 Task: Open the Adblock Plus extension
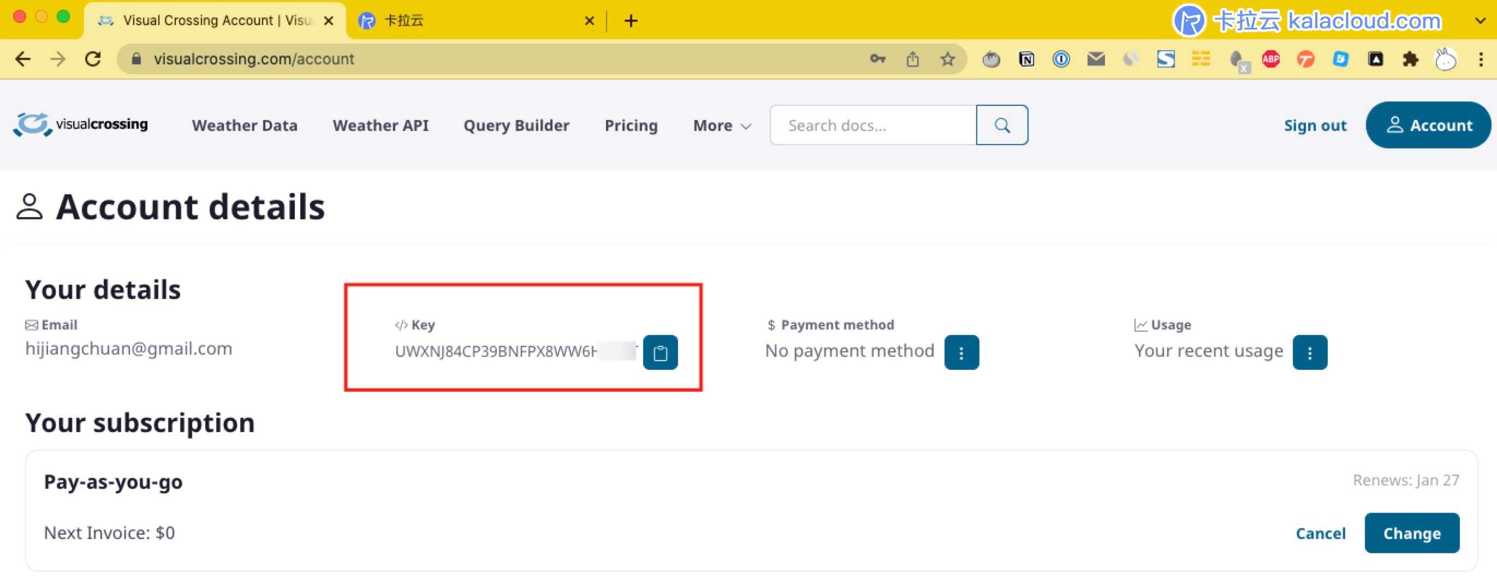pyautogui.click(x=1271, y=58)
